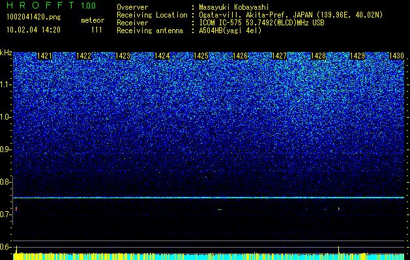Click time marker 1422

[x=83, y=56]
